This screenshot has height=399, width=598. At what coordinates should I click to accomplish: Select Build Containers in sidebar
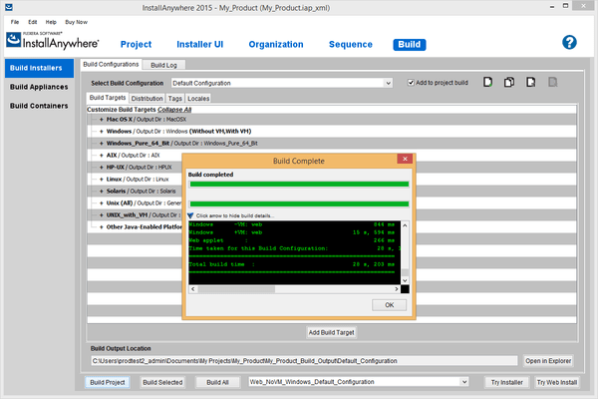39,106
